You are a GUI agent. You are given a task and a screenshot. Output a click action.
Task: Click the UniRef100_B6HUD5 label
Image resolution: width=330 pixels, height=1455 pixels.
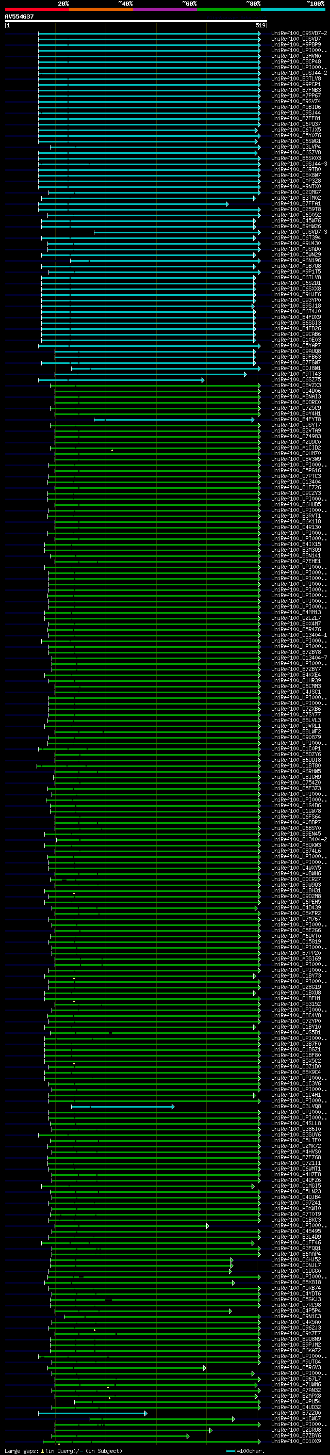296,504
